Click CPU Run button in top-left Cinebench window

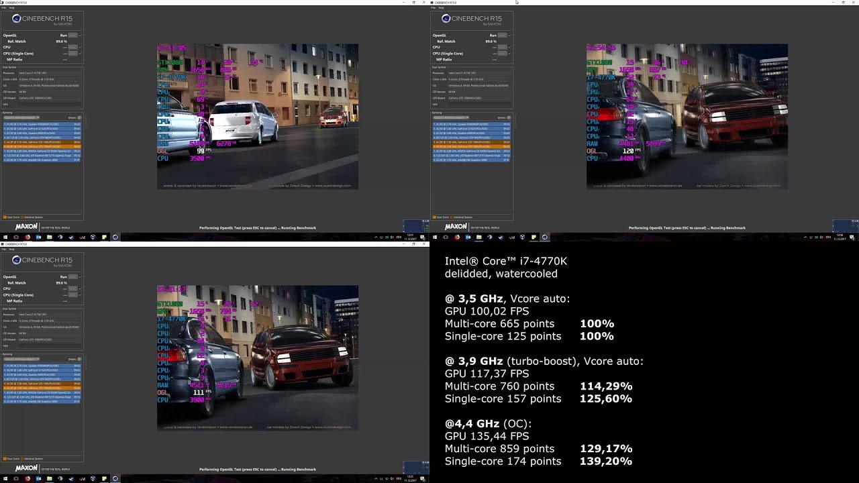[72, 47]
